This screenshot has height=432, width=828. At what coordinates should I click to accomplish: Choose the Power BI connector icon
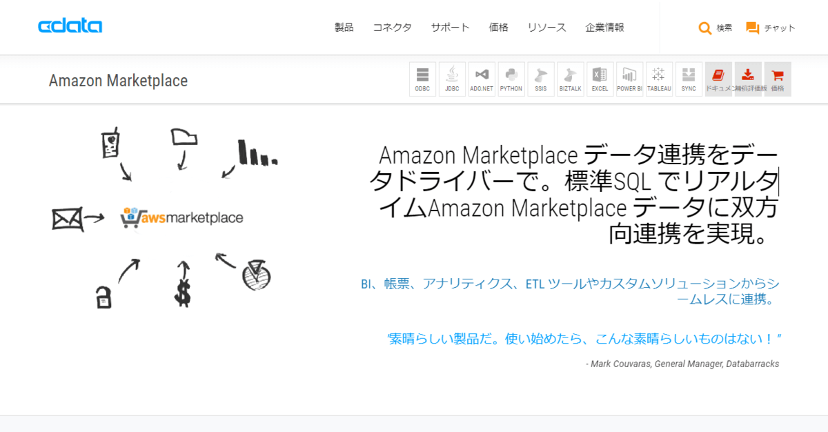pyautogui.click(x=629, y=79)
